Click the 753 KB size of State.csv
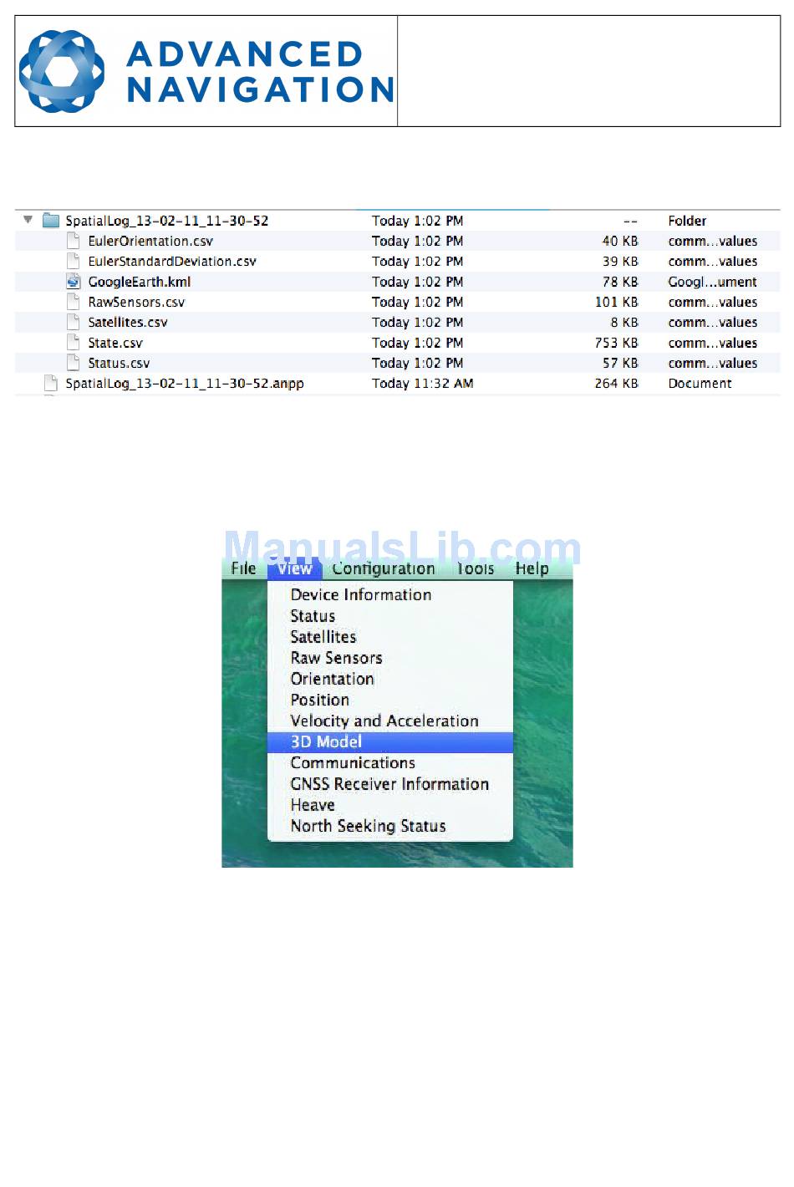This screenshot has height=1187, width=794. tap(616, 343)
